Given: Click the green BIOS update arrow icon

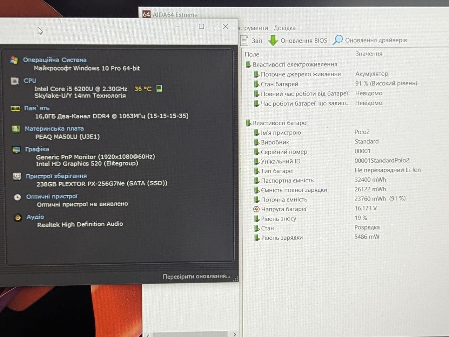Looking at the screenshot, I should pyautogui.click(x=273, y=41).
